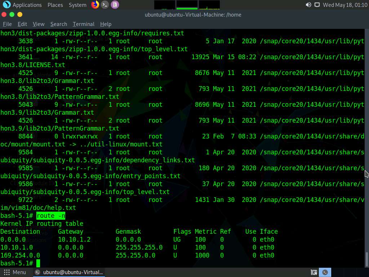The image size is (369, 277).
Task: Click the first system monitor graph
Action: click(165, 5)
